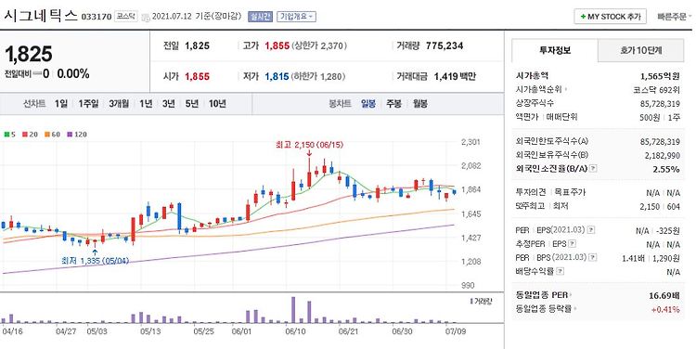Click the 상장주식수 label
This screenshot has width=696, height=349.
tap(535, 103)
